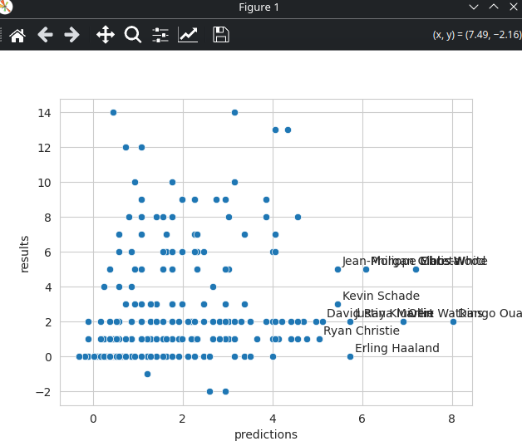Toggle the Pan axes tool
This screenshot has height=446, width=522.
point(106,34)
